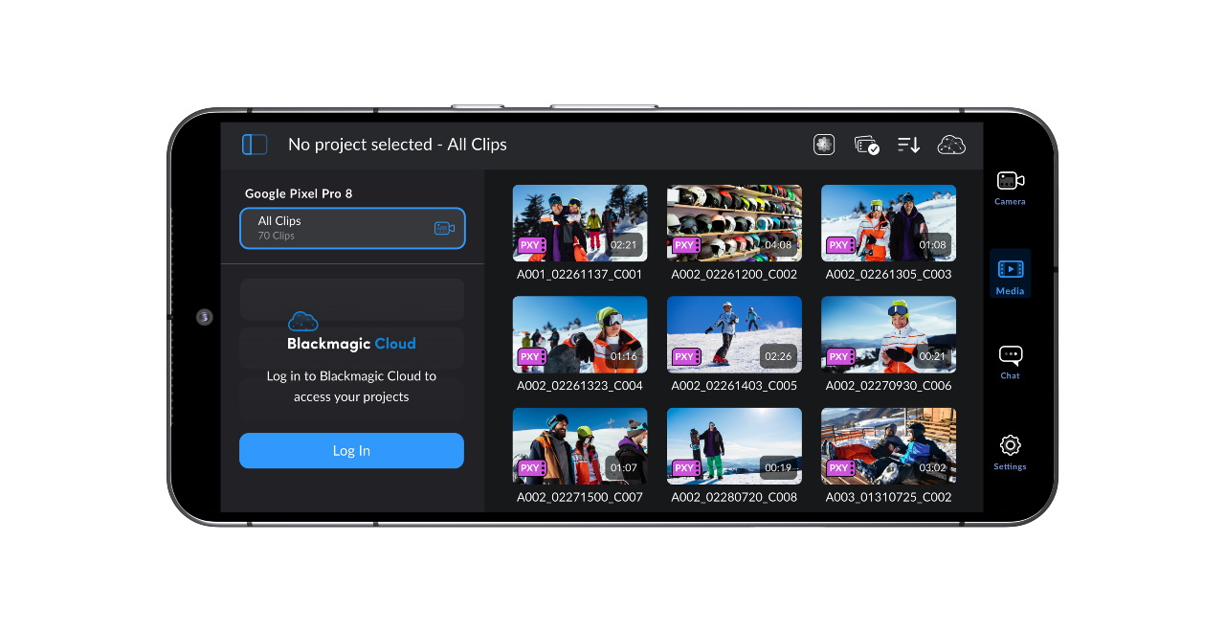The image size is (1225, 632).
Task: Toggle PXY badge on clip A002_02280720_C008
Action: pyautogui.click(x=685, y=467)
